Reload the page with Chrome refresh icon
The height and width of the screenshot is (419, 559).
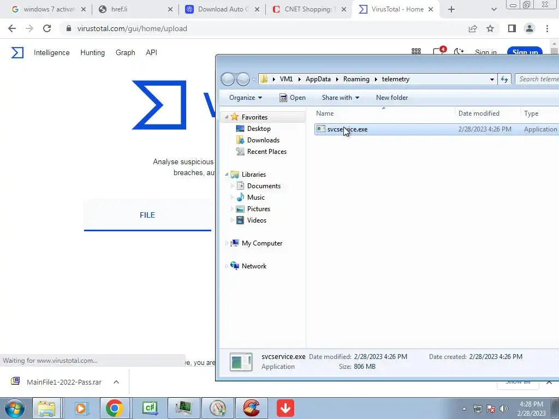(x=47, y=28)
